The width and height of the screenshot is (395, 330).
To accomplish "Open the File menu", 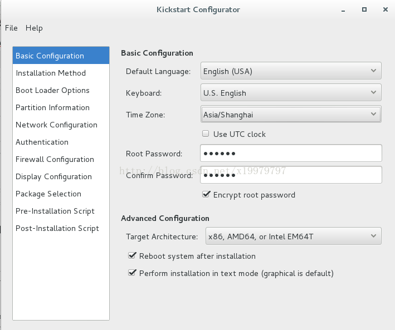I will (x=11, y=28).
